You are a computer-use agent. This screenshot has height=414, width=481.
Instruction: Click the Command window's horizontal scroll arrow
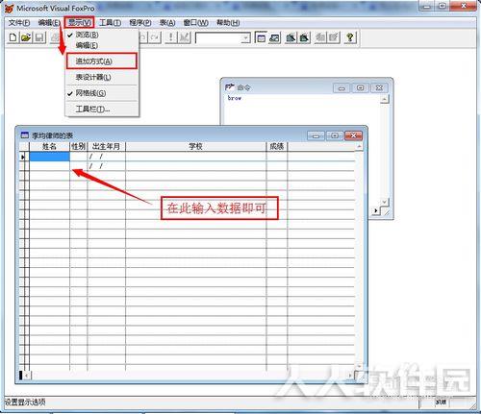[x=375, y=210]
